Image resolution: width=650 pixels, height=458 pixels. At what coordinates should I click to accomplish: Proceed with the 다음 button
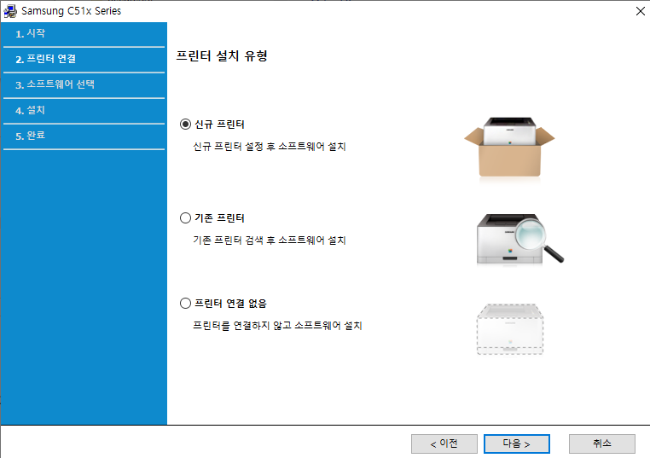point(517,444)
